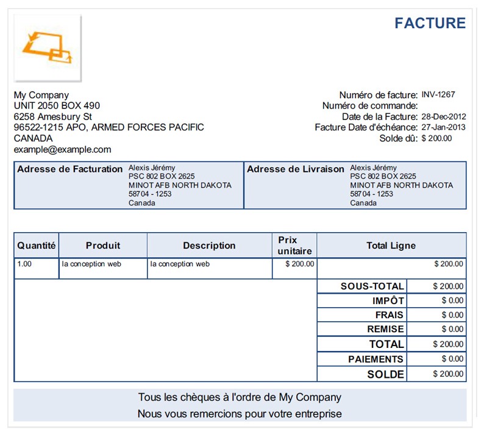Screen dimensions: 484x432
Task: Click the Quantité column header
Action: (37, 246)
